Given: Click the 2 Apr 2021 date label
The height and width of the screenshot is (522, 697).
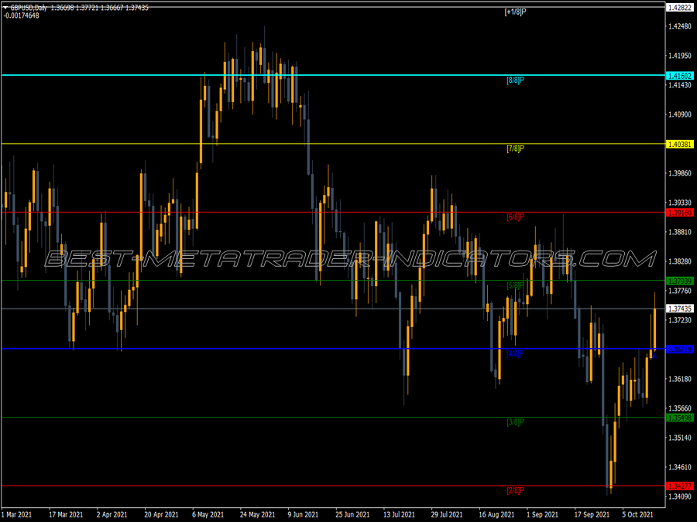Looking at the screenshot, I should coord(112,514).
